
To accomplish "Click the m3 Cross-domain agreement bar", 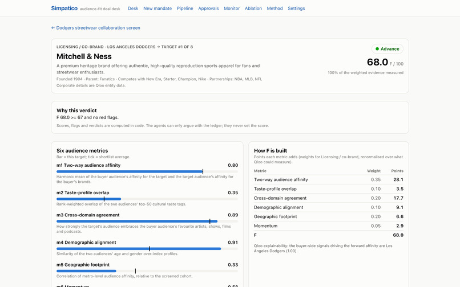I will point(147,222).
